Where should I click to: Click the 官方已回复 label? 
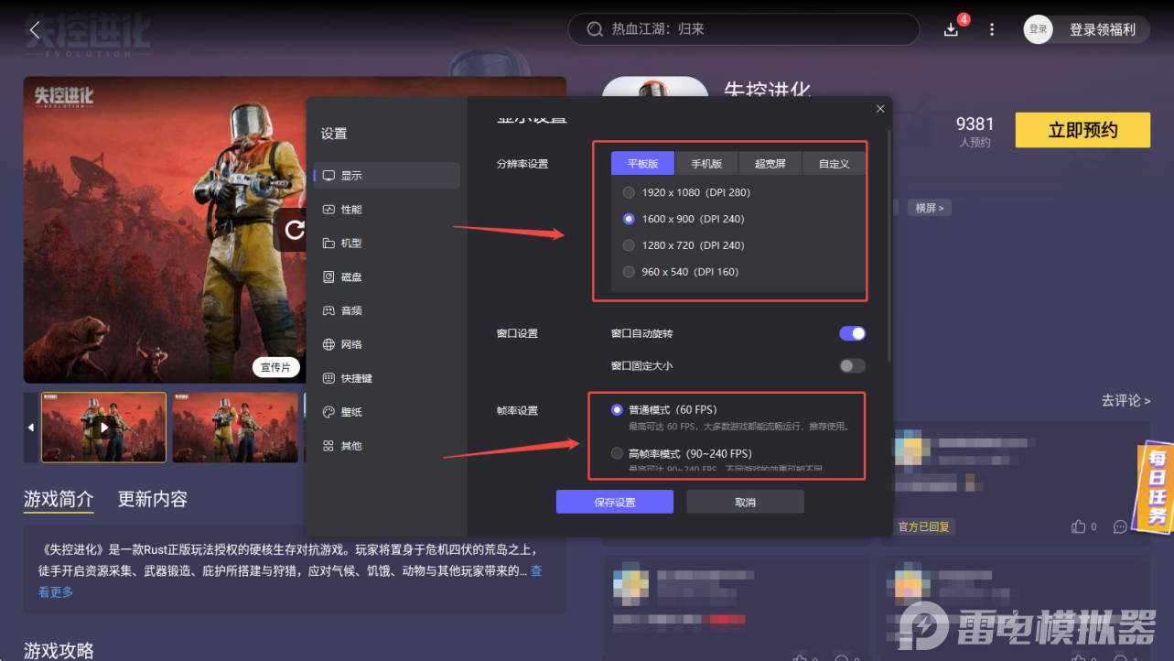click(x=924, y=526)
